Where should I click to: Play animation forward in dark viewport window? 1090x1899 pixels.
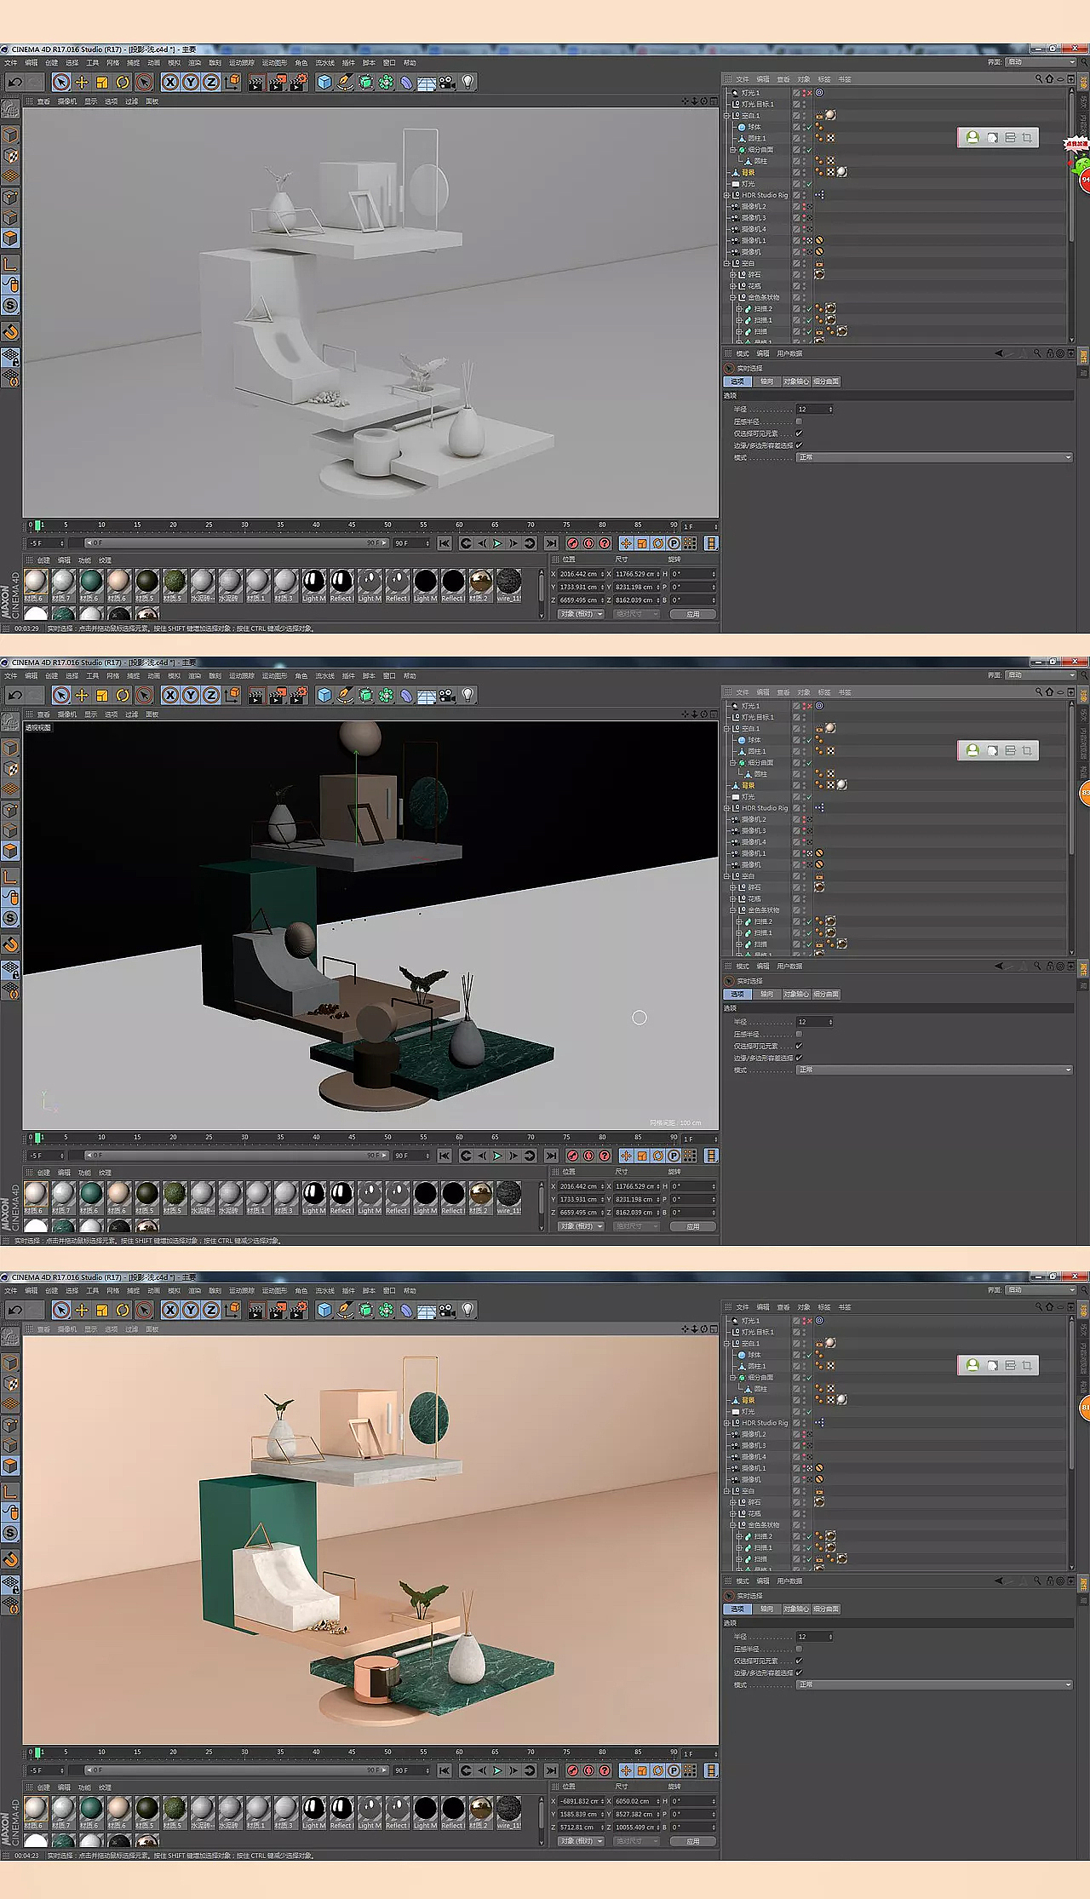497,1156
